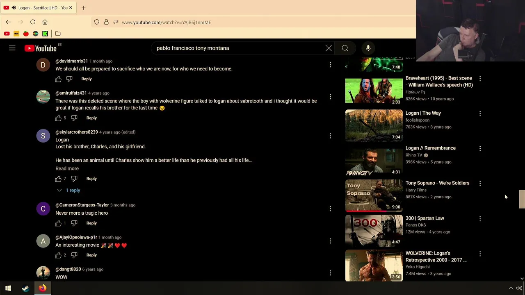Dislike @amirulfaiz431's comment
This screenshot has height=295, width=525.
click(74, 118)
